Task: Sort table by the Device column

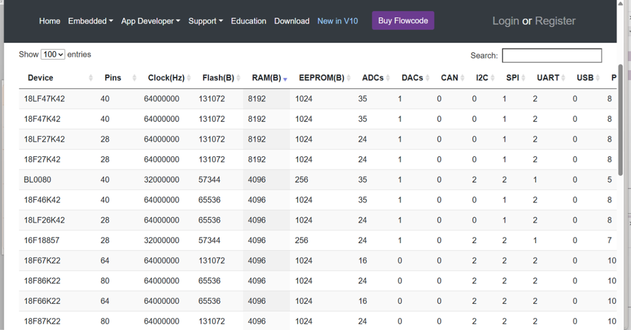Action: pos(40,78)
